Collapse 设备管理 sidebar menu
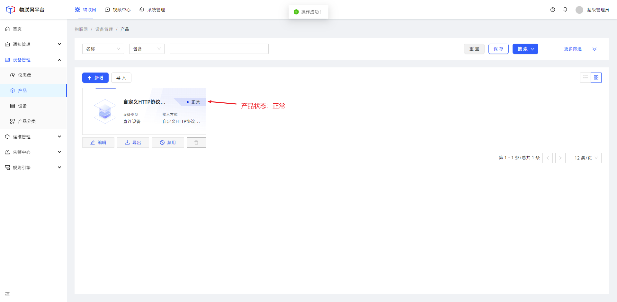This screenshot has width=617, height=302. tap(33, 60)
